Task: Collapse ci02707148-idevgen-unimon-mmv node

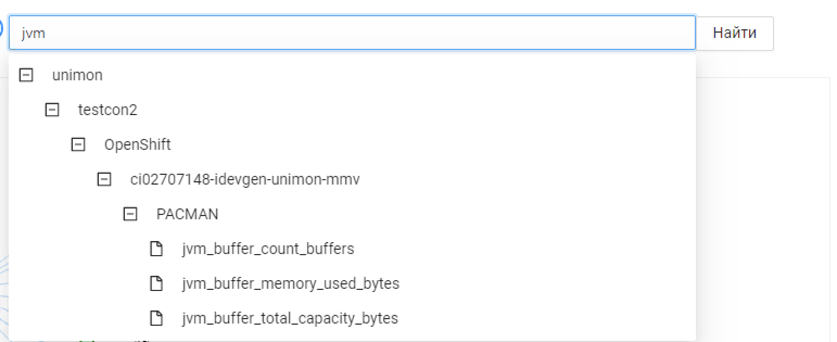Action: click(104, 179)
